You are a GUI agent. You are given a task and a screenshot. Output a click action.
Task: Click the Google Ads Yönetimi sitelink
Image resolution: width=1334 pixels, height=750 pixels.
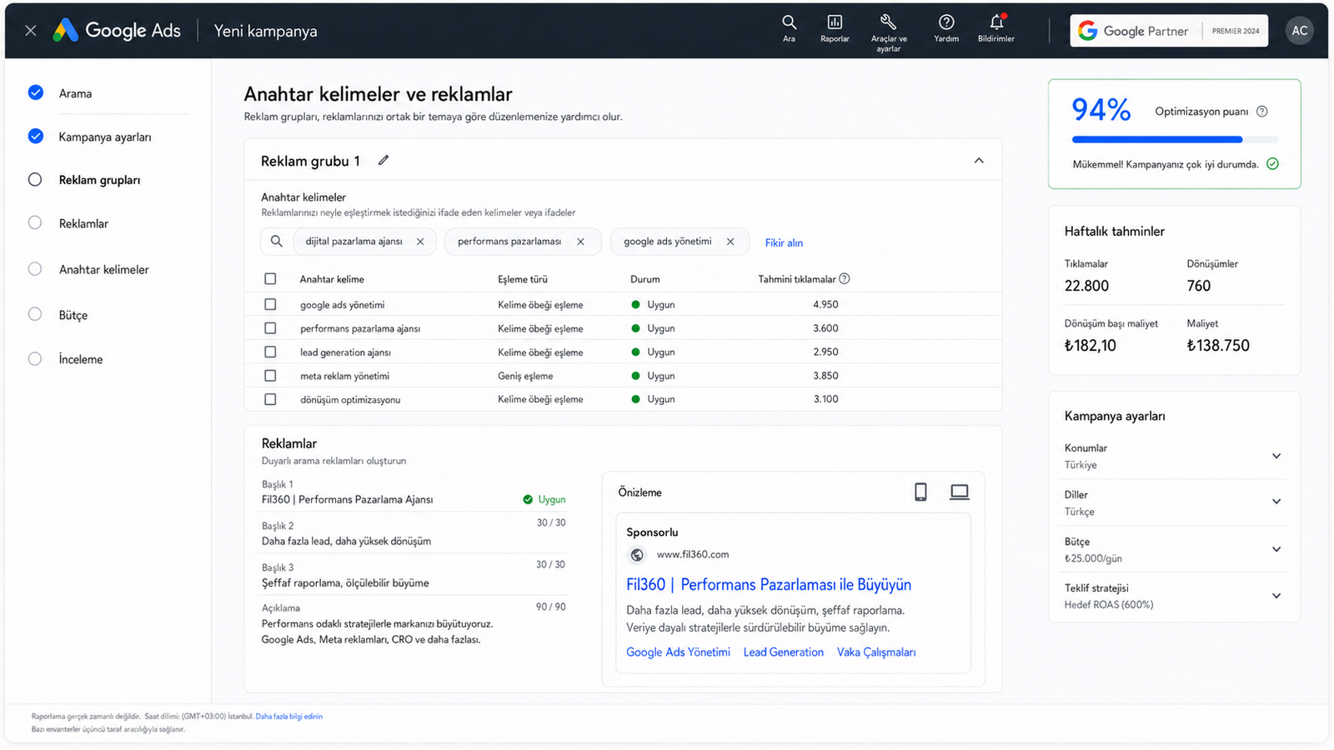tap(678, 652)
